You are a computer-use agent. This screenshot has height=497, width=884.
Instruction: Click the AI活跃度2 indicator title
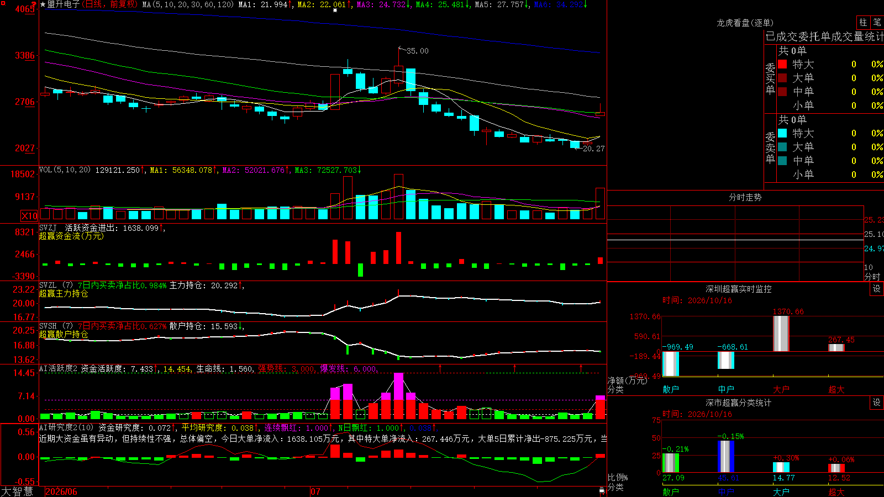pos(58,368)
